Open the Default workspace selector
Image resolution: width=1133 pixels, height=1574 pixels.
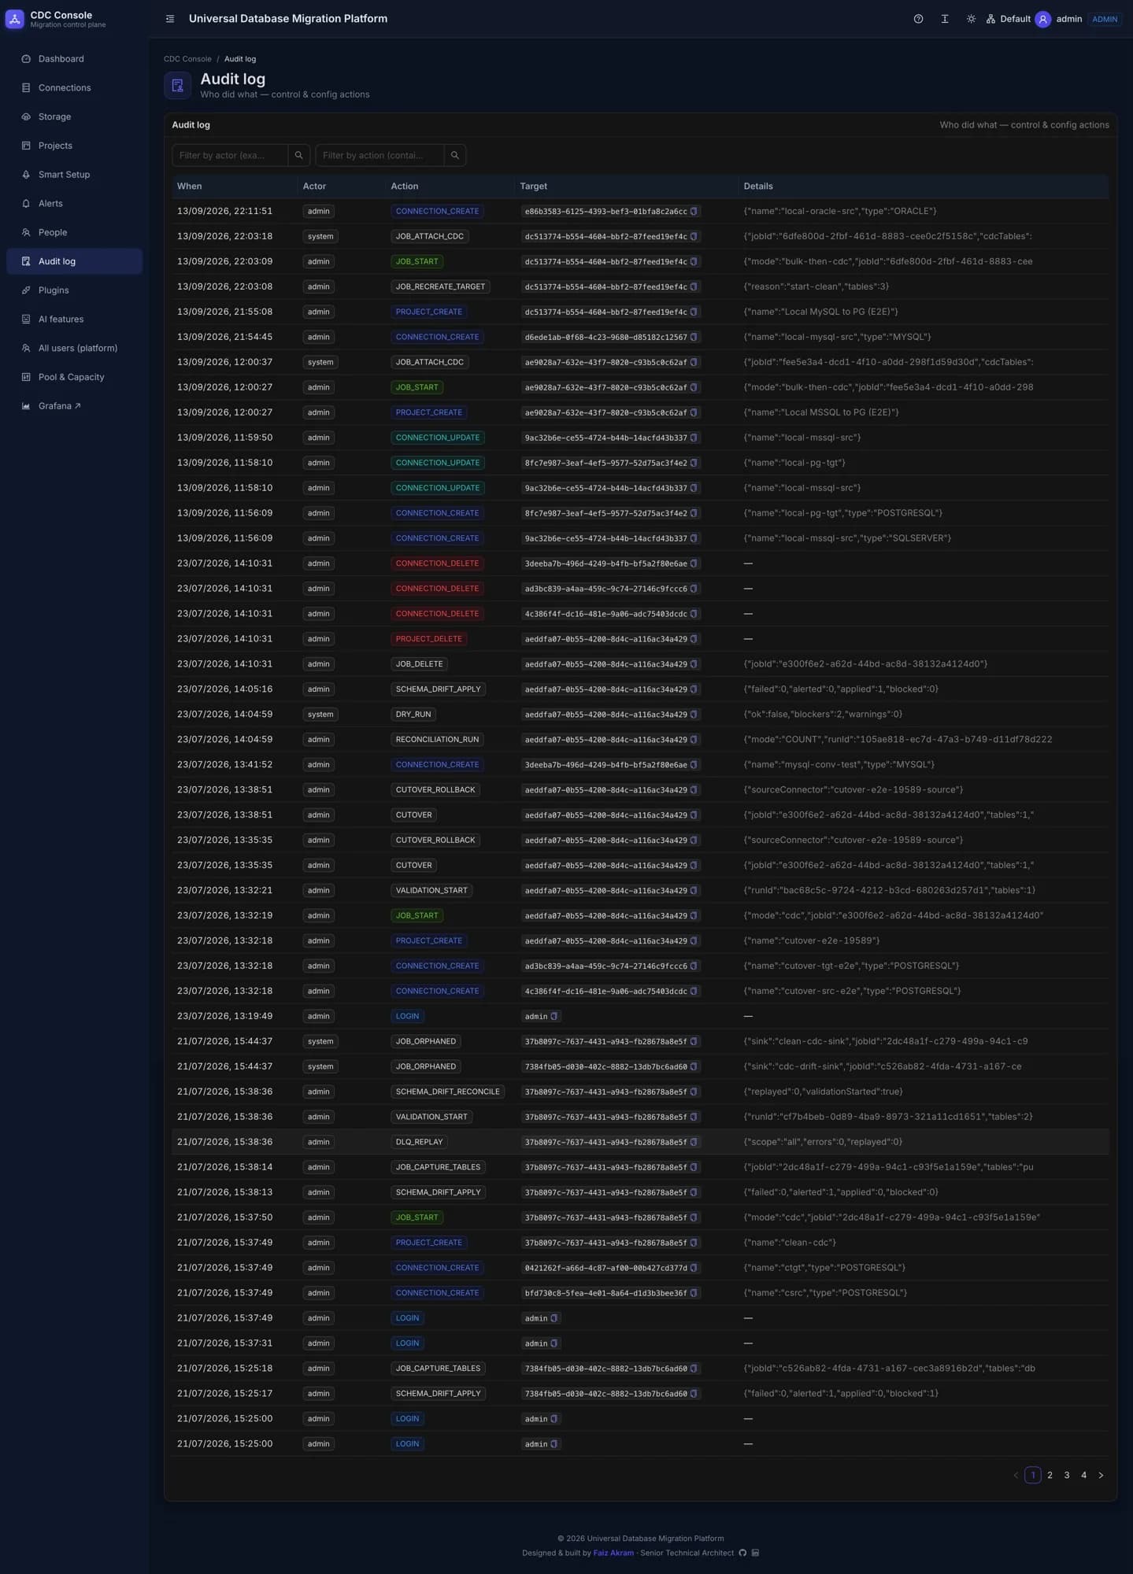point(1008,19)
